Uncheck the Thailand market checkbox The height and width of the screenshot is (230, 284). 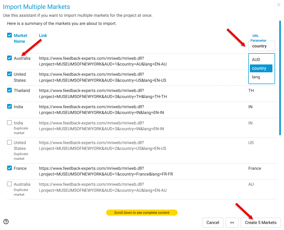point(9,90)
